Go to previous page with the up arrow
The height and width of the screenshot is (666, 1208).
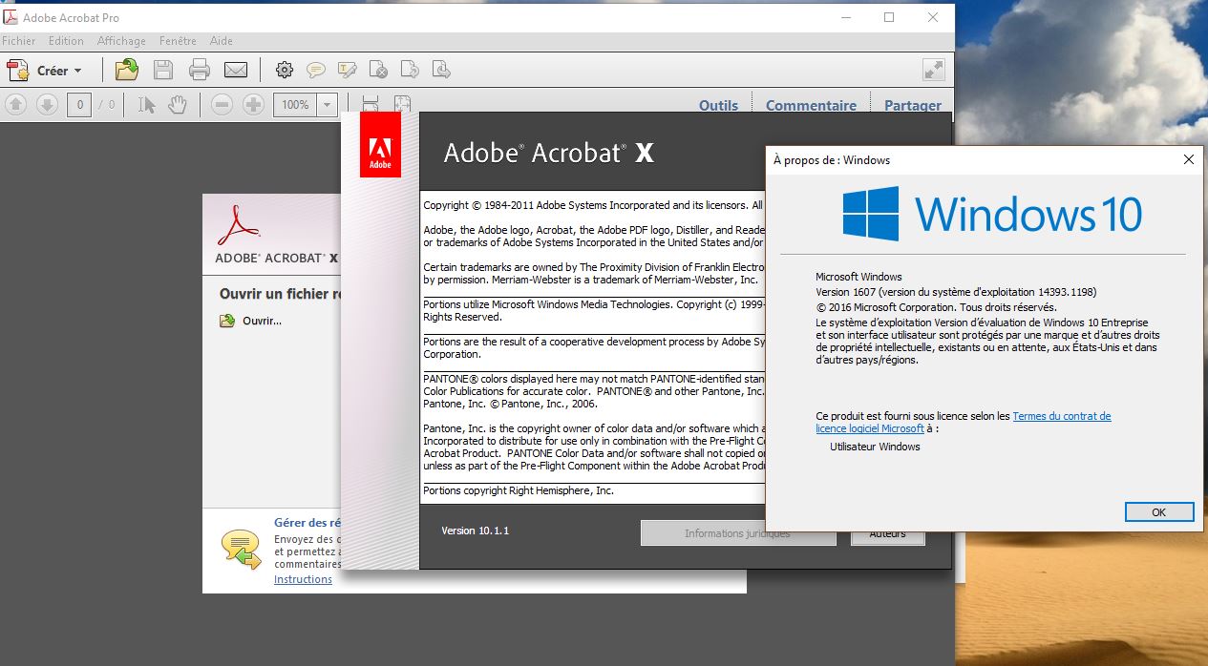point(16,105)
